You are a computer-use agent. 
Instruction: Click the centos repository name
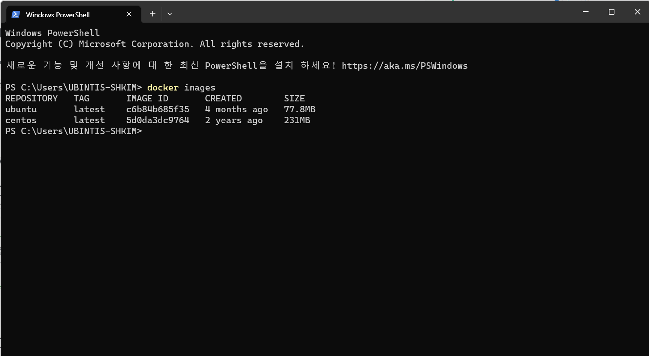21,120
